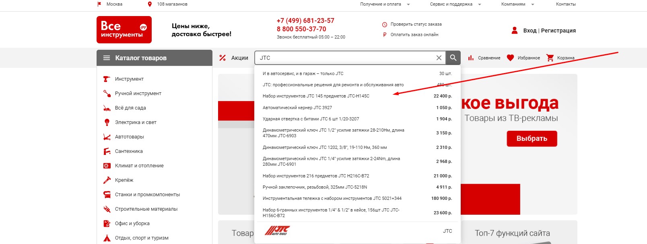Clear the search field with X icon
Screen dimensions: 647x244
(x=439, y=58)
